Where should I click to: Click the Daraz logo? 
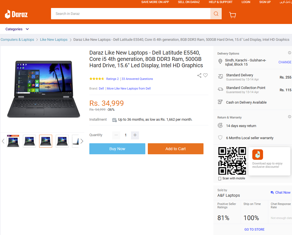tap(16, 14)
